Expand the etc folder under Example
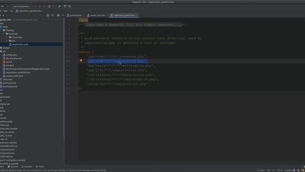 pos(7,41)
